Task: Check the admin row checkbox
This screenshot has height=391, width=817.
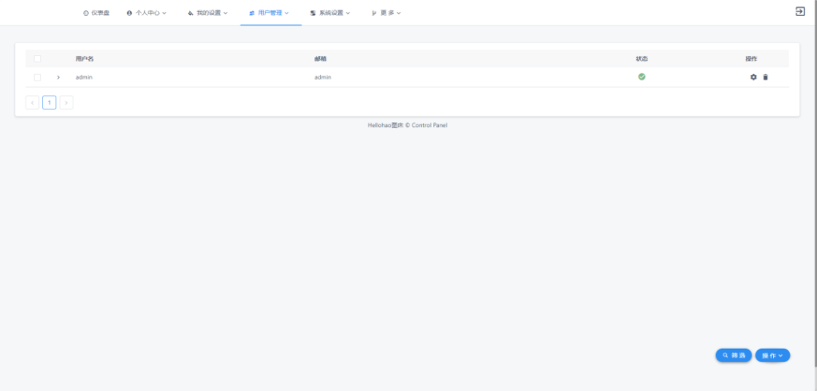Action: click(37, 77)
